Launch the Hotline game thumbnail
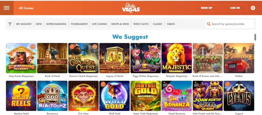This screenshot has height=115, width=262. pos(239,58)
